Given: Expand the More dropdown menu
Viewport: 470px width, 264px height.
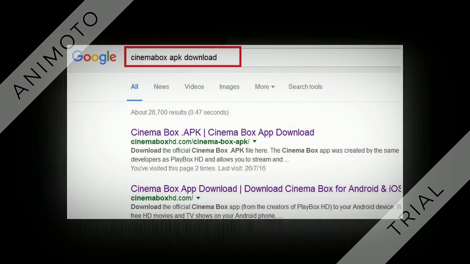Looking at the screenshot, I should [x=265, y=87].
